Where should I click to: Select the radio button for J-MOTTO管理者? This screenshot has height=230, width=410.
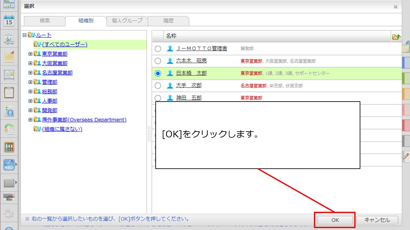coord(158,49)
